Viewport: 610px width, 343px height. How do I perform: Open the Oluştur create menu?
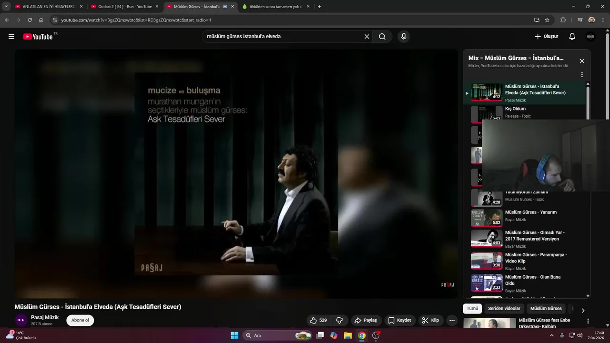[x=546, y=37]
